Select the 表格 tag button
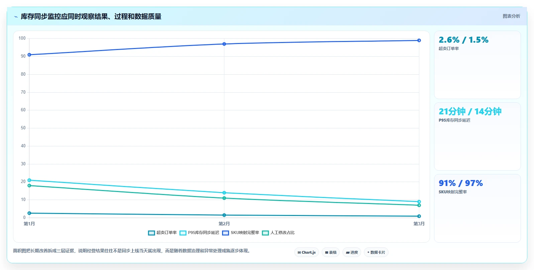The image size is (534, 270). (x=331, y=252)
